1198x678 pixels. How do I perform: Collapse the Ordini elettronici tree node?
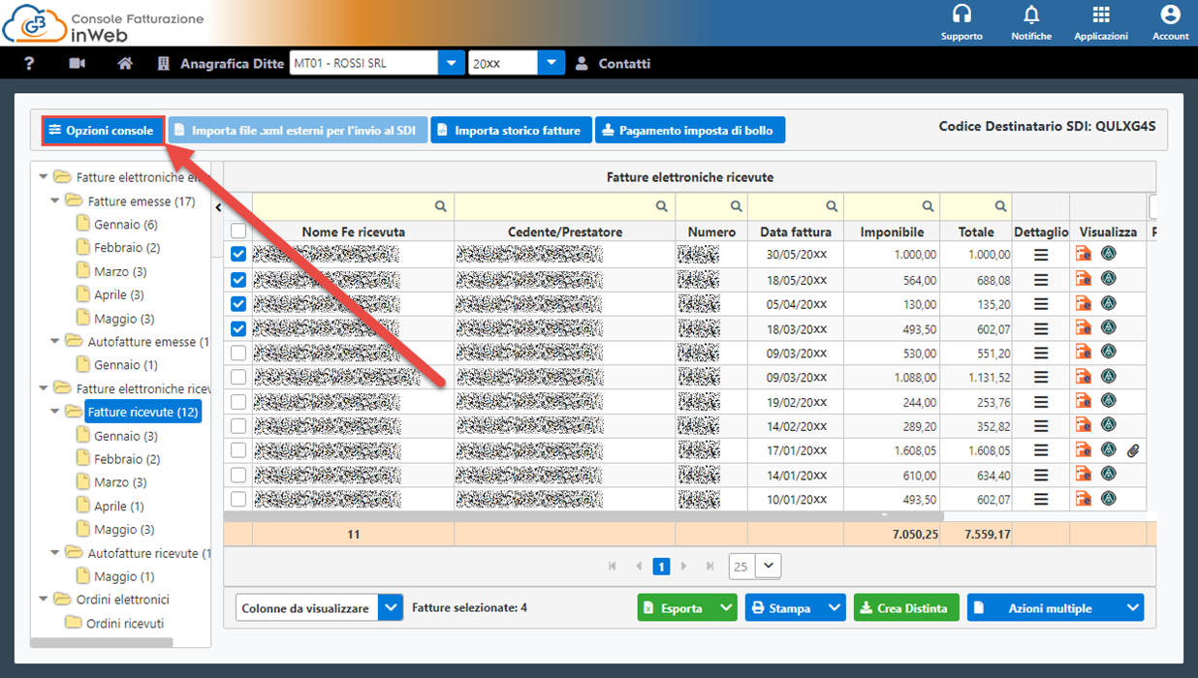tap(43, 600)
